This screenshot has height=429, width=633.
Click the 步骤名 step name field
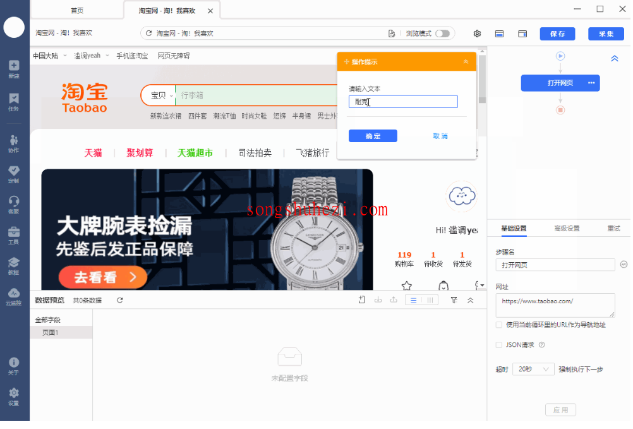point(555,265)
